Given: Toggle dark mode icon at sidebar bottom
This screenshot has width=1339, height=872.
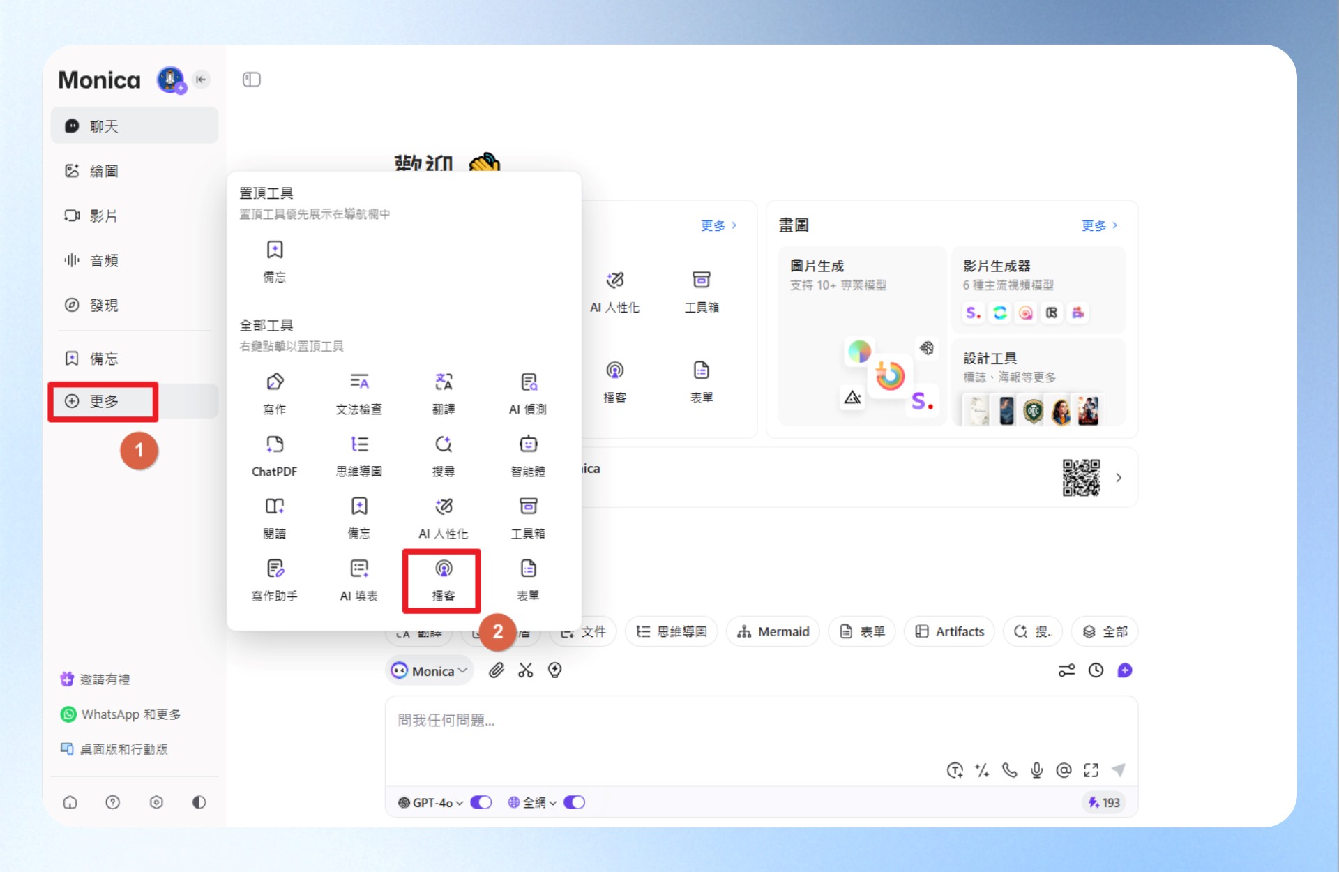Looking at the screenshot, I should click(x=199, y=802).
